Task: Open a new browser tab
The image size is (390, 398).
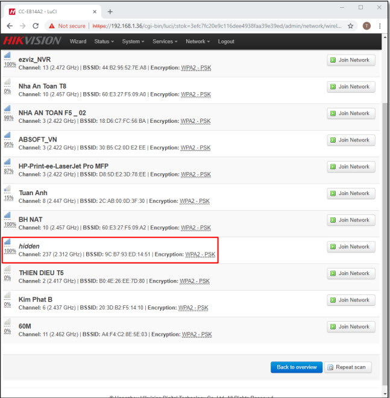Action: [x=110, y=11]
